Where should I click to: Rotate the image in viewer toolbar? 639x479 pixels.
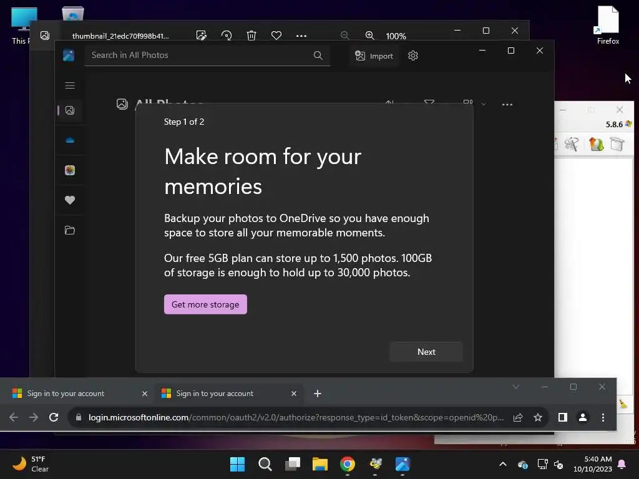point(226,36)
